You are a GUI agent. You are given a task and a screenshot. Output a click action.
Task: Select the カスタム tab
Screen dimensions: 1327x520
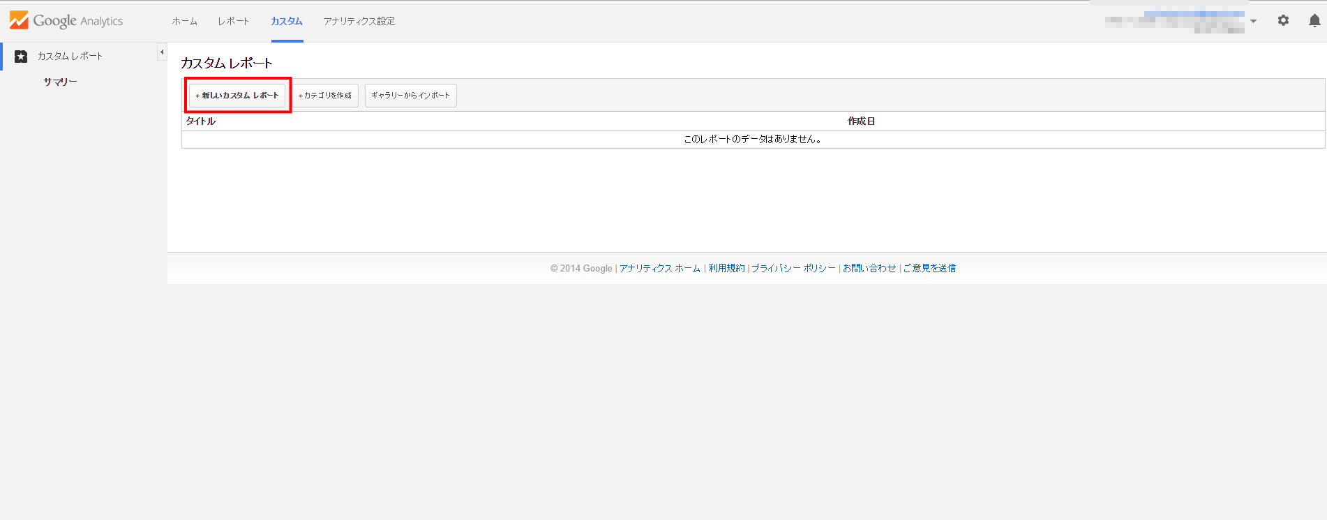[x=287, y=22]
